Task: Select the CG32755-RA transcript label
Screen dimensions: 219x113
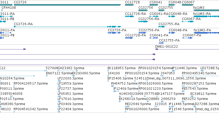Action: point(169,24)
